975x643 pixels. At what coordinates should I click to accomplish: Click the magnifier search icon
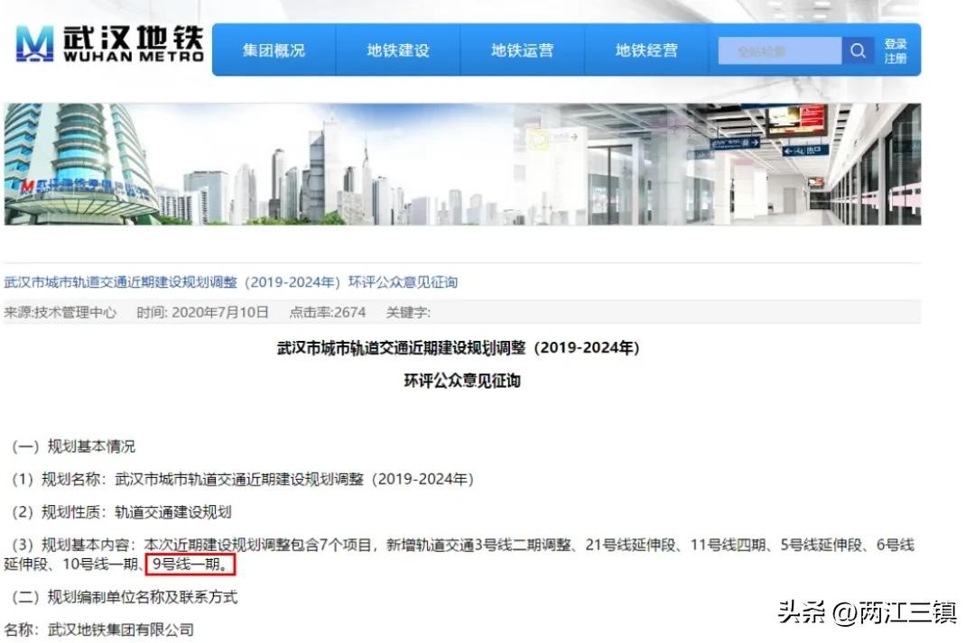click(859, 51)
